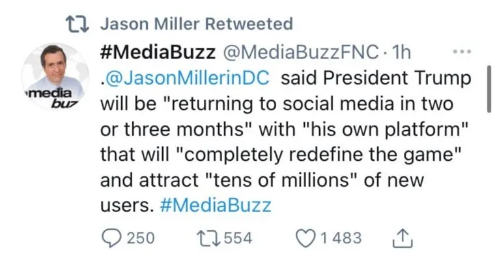
Task: Reply using the speech bubble icon
Action: (111, 238)
